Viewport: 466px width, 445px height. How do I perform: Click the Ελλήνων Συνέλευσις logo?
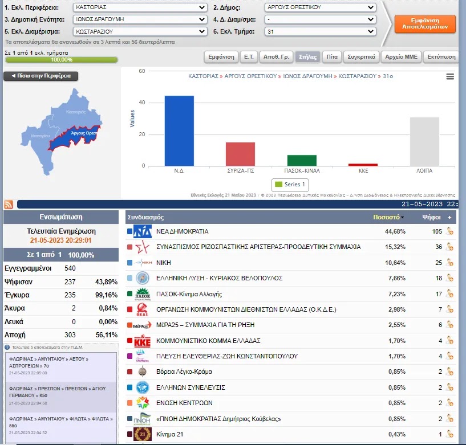click(143, 387)
